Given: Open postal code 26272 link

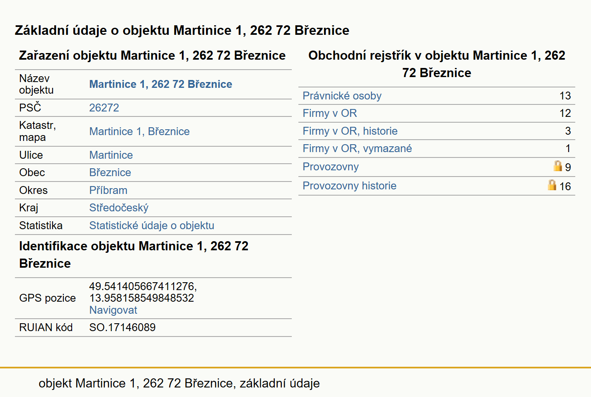Looking at the screenshot, I should click(104, 108).
